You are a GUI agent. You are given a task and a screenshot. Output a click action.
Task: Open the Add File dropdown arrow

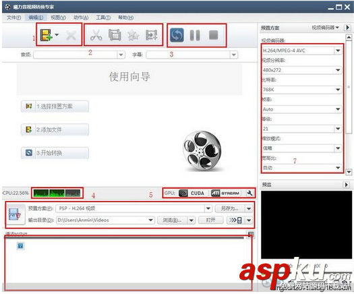pos(57,35)
